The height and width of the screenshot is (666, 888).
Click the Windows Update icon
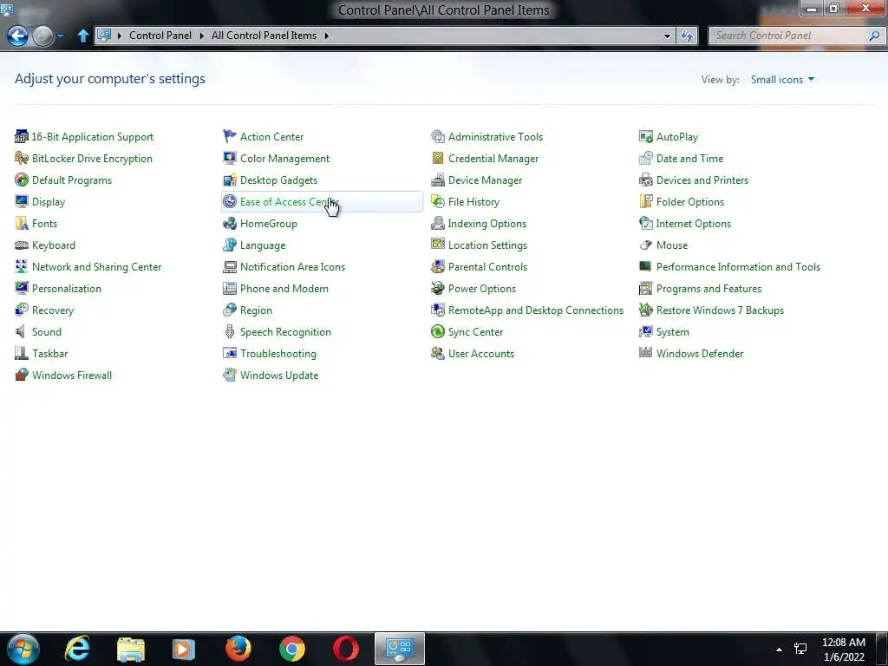click(229, 375)
